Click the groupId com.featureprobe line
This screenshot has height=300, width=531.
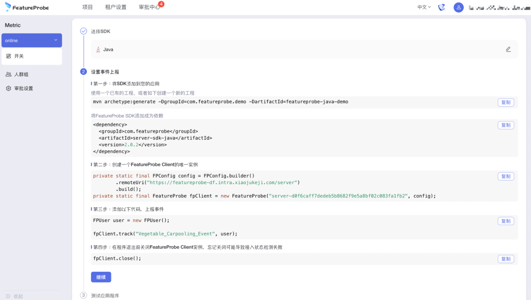tap(149, 131)
